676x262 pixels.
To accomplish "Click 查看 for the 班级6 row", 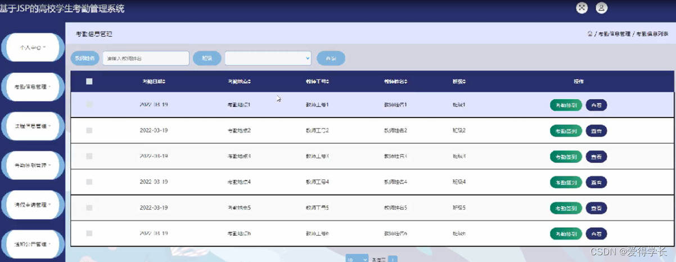I will click(x=596, y=233).
